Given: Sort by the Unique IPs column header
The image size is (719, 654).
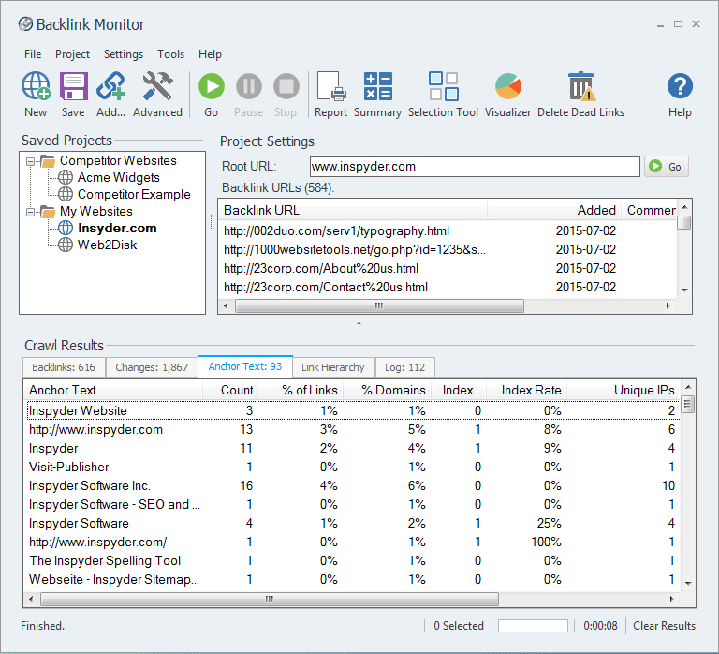Looking at the screenshot, I should click(x=624, y=390).
